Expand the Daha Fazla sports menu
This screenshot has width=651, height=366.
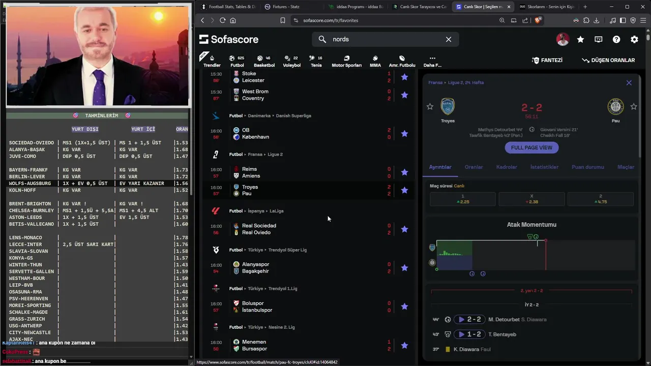tap(432, 60)
